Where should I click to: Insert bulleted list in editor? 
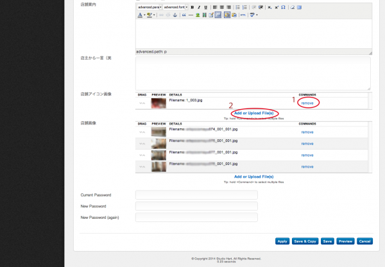[237, 7]
